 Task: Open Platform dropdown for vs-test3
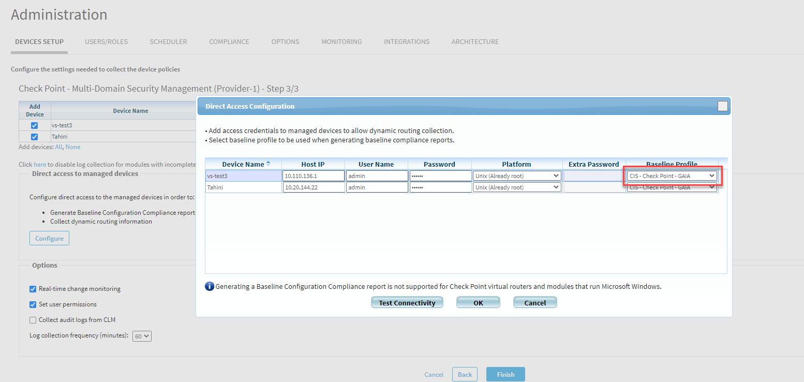(x=516, y=176)
